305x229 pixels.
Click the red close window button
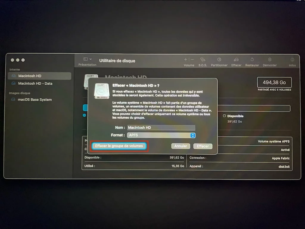pyautogui.click(x=13, y=60)
